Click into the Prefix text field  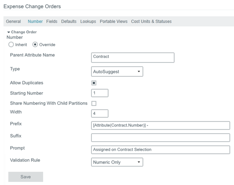[x=160, y=125]
